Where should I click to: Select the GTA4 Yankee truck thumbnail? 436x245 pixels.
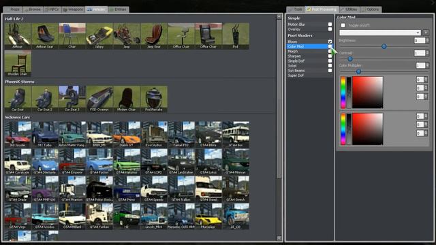(x=99, y=216)
